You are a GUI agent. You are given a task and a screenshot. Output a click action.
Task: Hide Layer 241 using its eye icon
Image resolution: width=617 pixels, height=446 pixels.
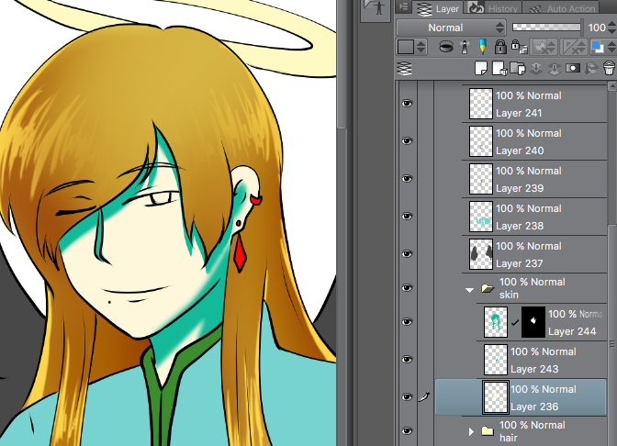click(407, 104)
